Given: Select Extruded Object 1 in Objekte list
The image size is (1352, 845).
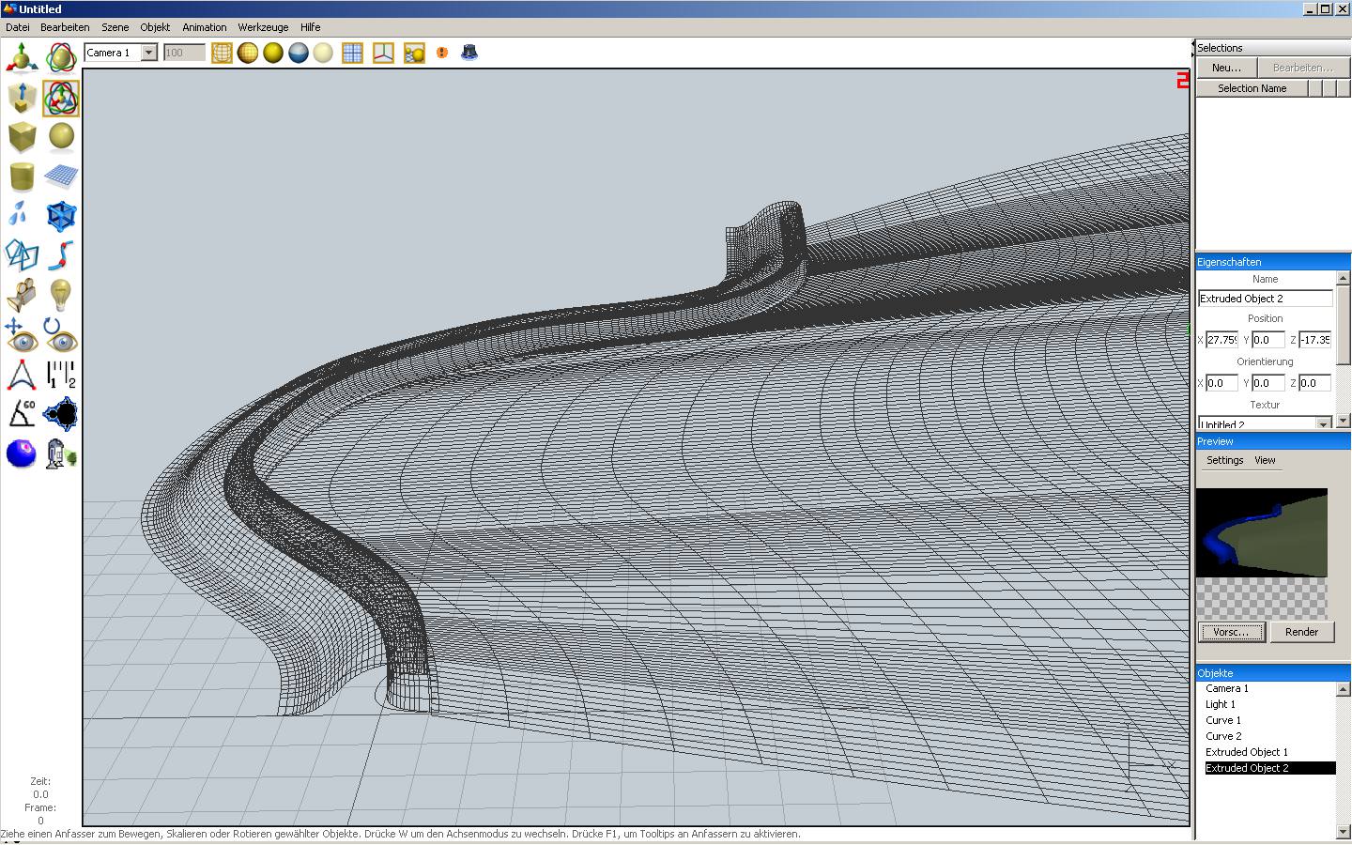Looking at the screenshot, I should coord(1246,752).
